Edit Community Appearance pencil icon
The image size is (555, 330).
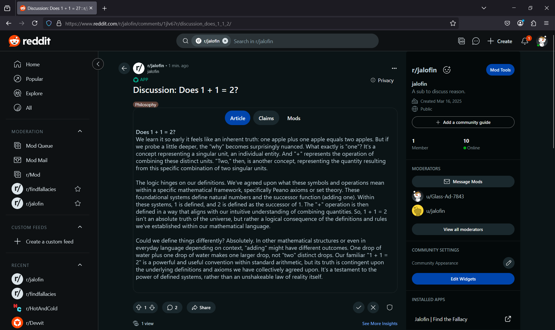[508, 263]
